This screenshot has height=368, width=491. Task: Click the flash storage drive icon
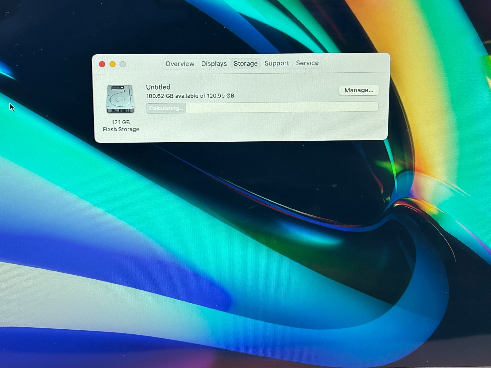[120, 99]
